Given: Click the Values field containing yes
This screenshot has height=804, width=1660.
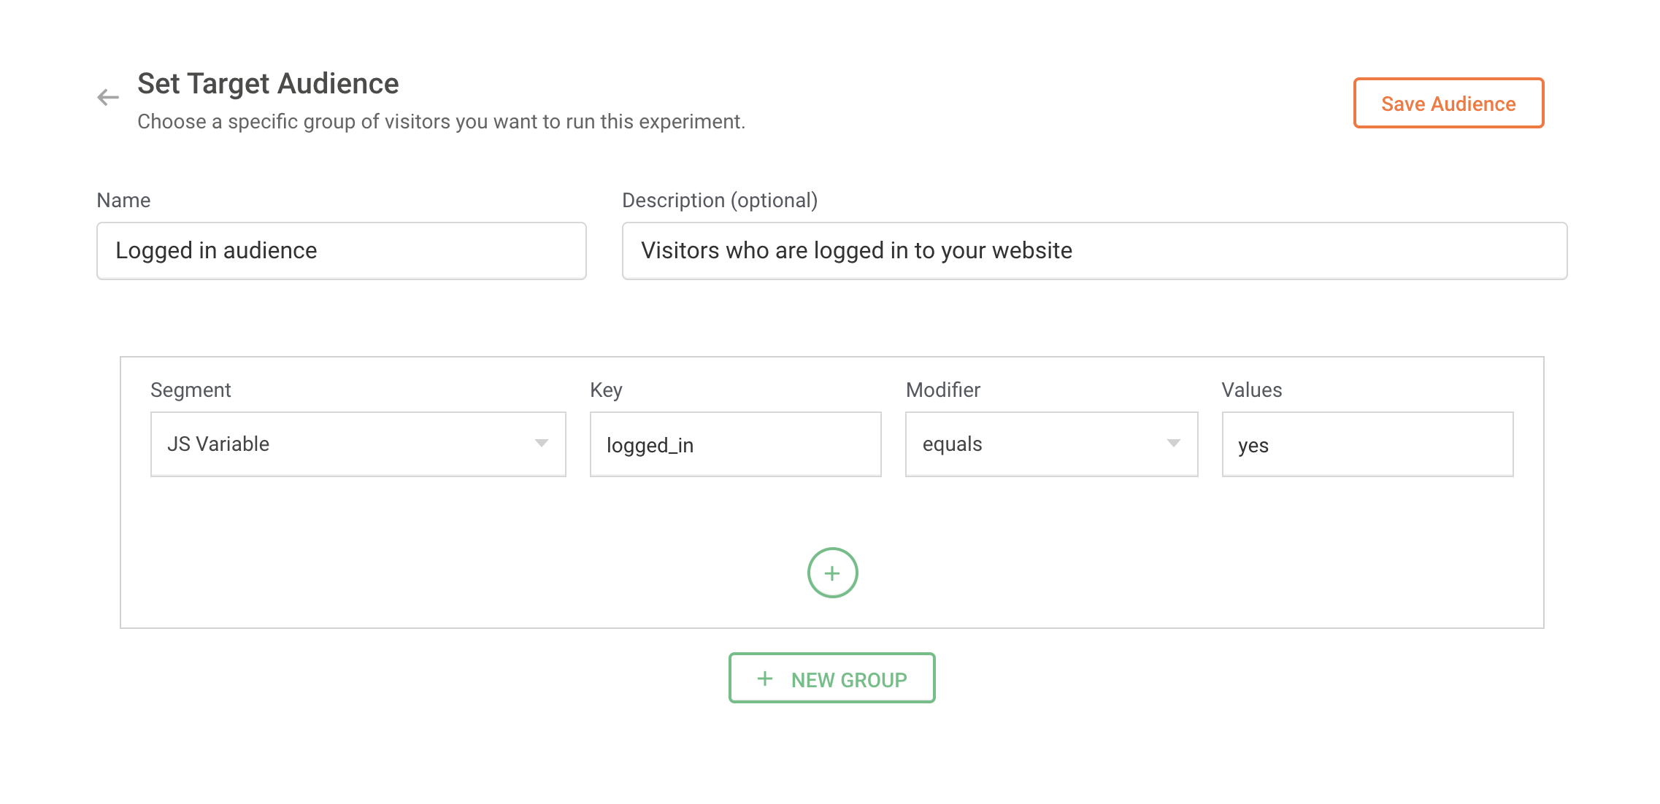Looking at the screenshot, I should click(x=1367, y=444).
